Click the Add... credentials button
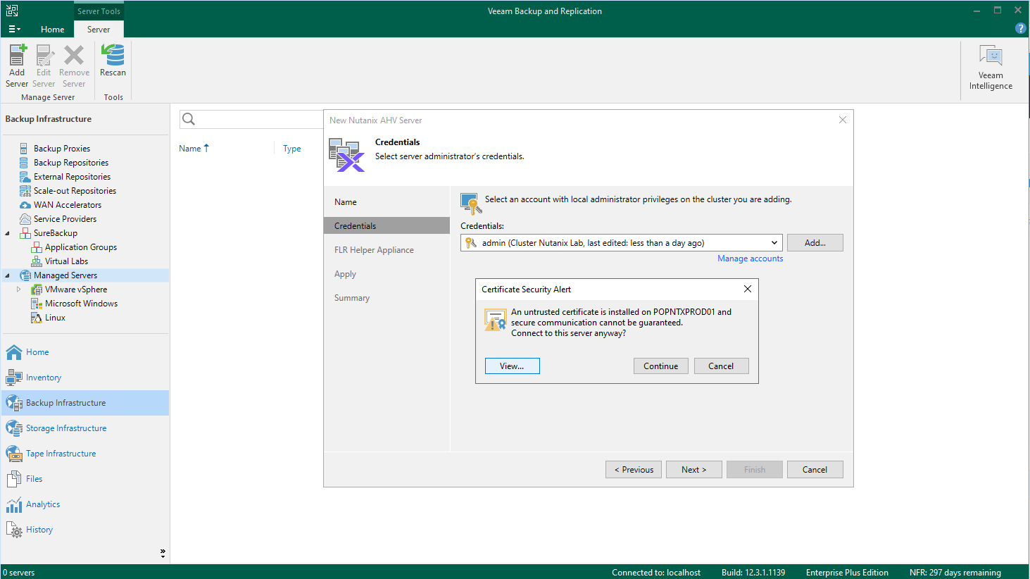 (815, 243)
